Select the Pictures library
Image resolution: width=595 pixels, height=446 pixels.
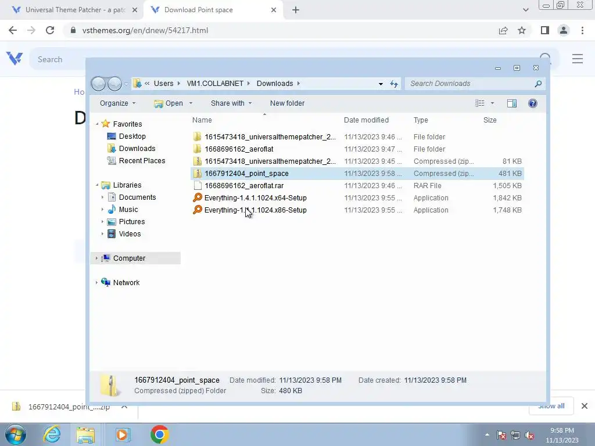132,221
